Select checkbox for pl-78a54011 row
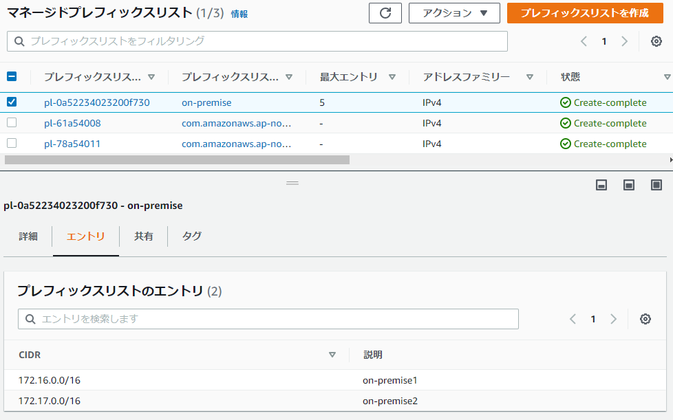The width and height of the screenshot is (673, 420). pos(12,143)
